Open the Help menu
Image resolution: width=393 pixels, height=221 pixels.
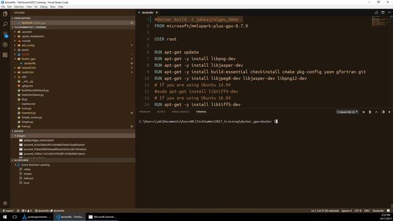[61, 7]
